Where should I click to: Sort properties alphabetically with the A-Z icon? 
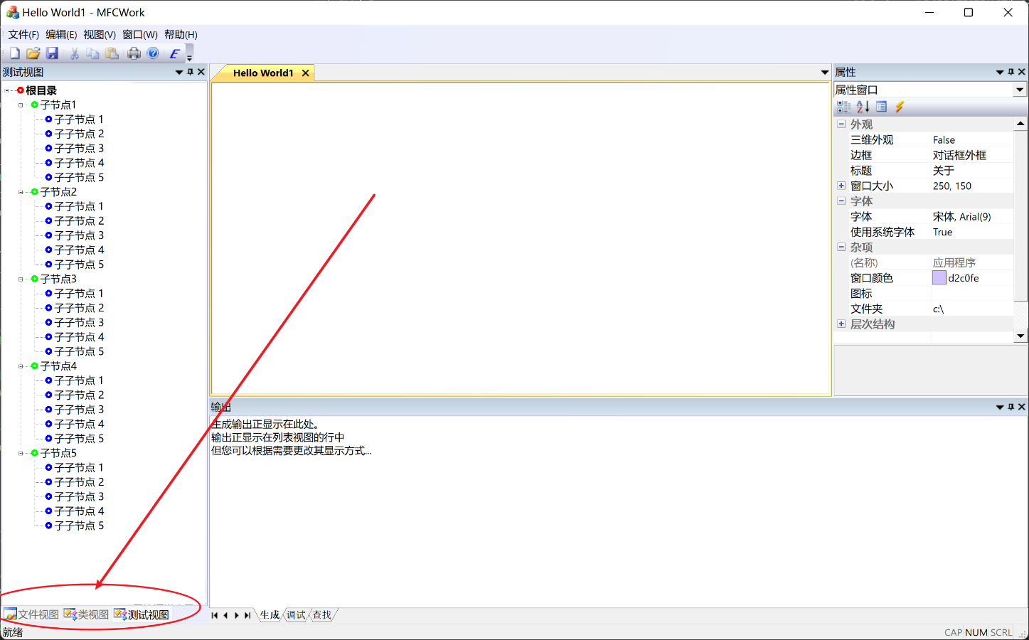[863, 107]
